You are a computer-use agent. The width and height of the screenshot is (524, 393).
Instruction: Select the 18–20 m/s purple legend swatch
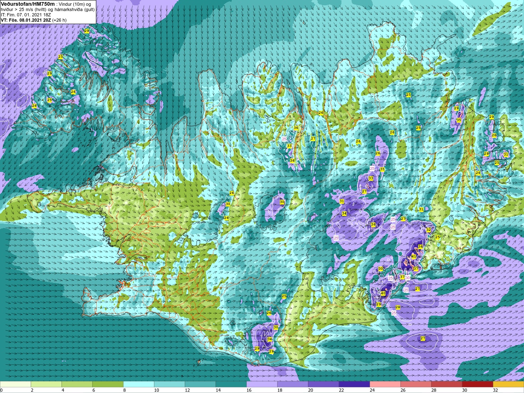293,384
